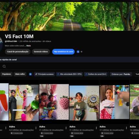Image resolution: width=139 pixels, height=139 pixels.
Task: Select the Populares filter chip
Action: pos(6,74)
